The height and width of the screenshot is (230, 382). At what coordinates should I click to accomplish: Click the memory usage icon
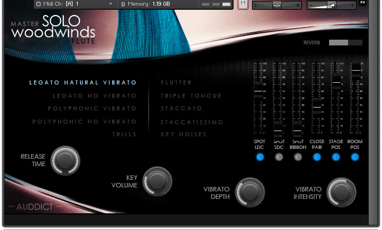(123, 4)
